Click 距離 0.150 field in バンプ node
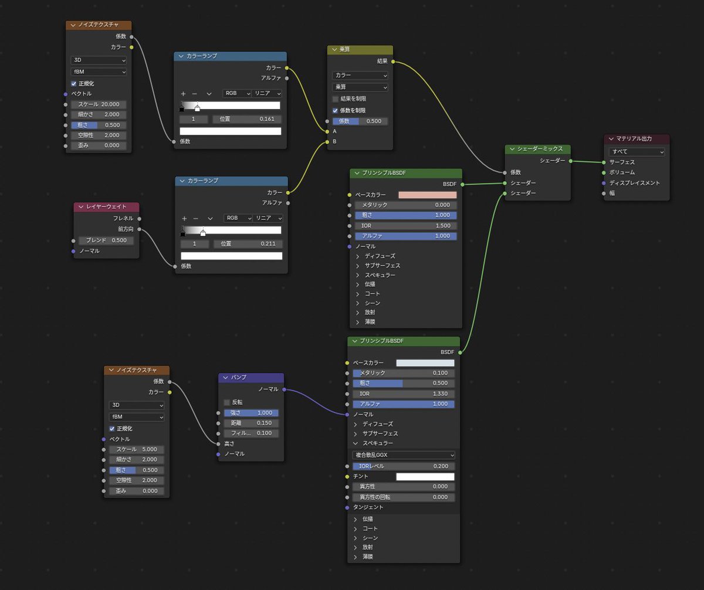704x590 pixels. coord(251,423)
